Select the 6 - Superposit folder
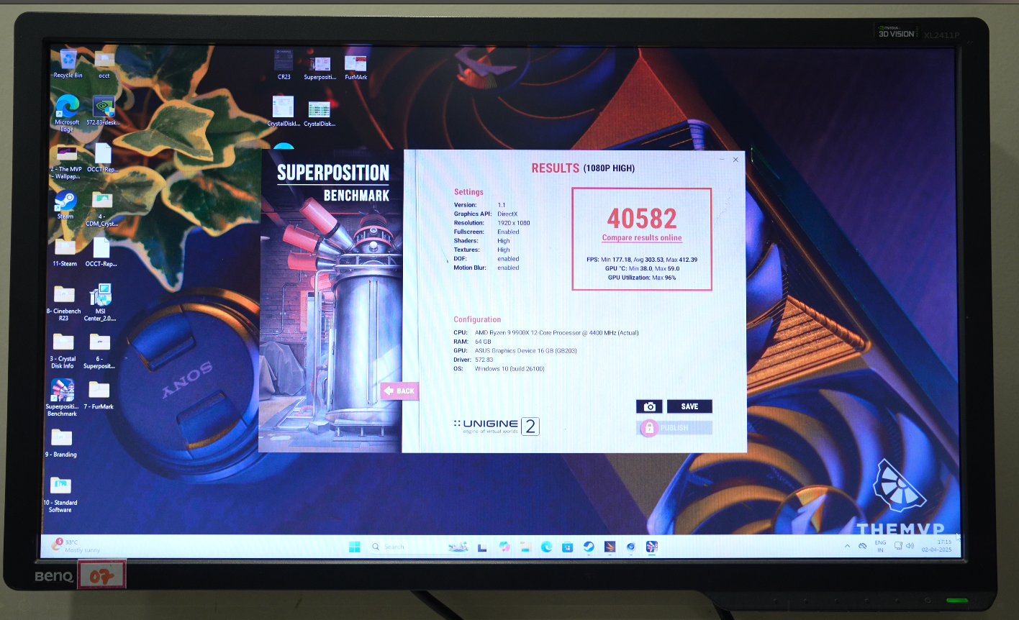This screenshot has width=1019, height=620. click(x=99, y=351)
